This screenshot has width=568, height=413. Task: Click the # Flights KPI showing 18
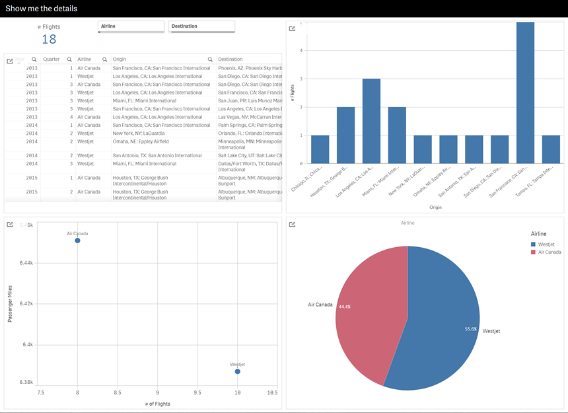point(50,35)
